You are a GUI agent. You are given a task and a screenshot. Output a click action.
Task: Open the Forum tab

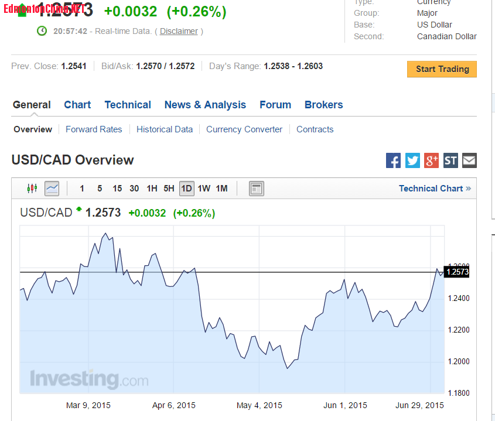tap(275, 105)
